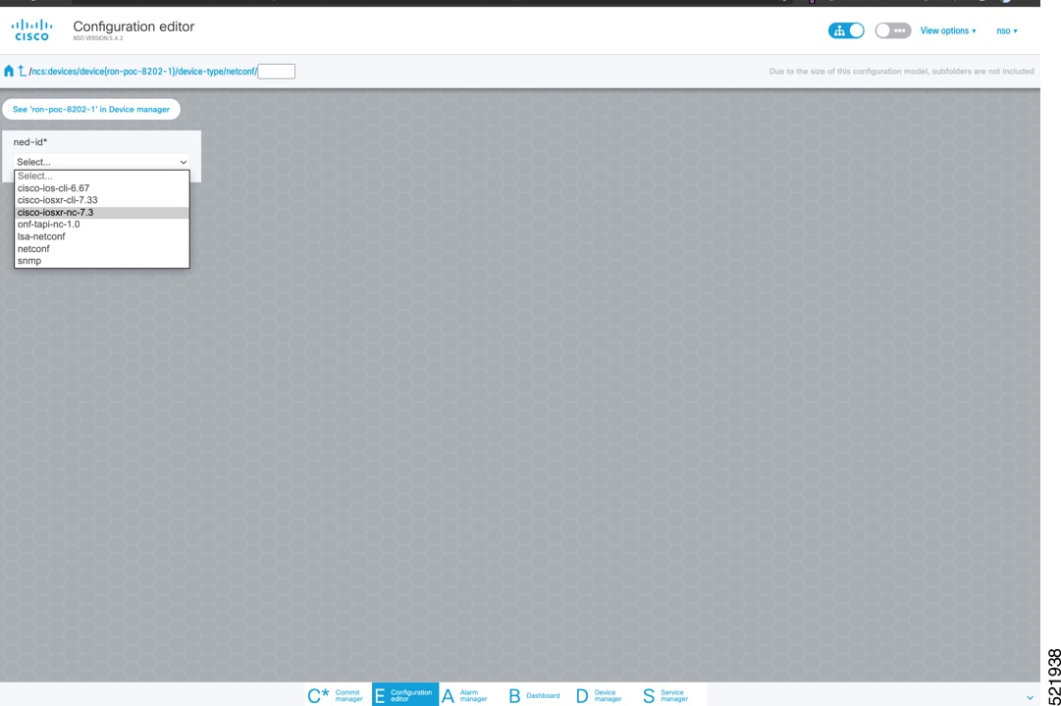Image resolution: width=1061 pixels, height=706 pixels.
Task: Toggle the dotted options switch
Action: point(892,30)
